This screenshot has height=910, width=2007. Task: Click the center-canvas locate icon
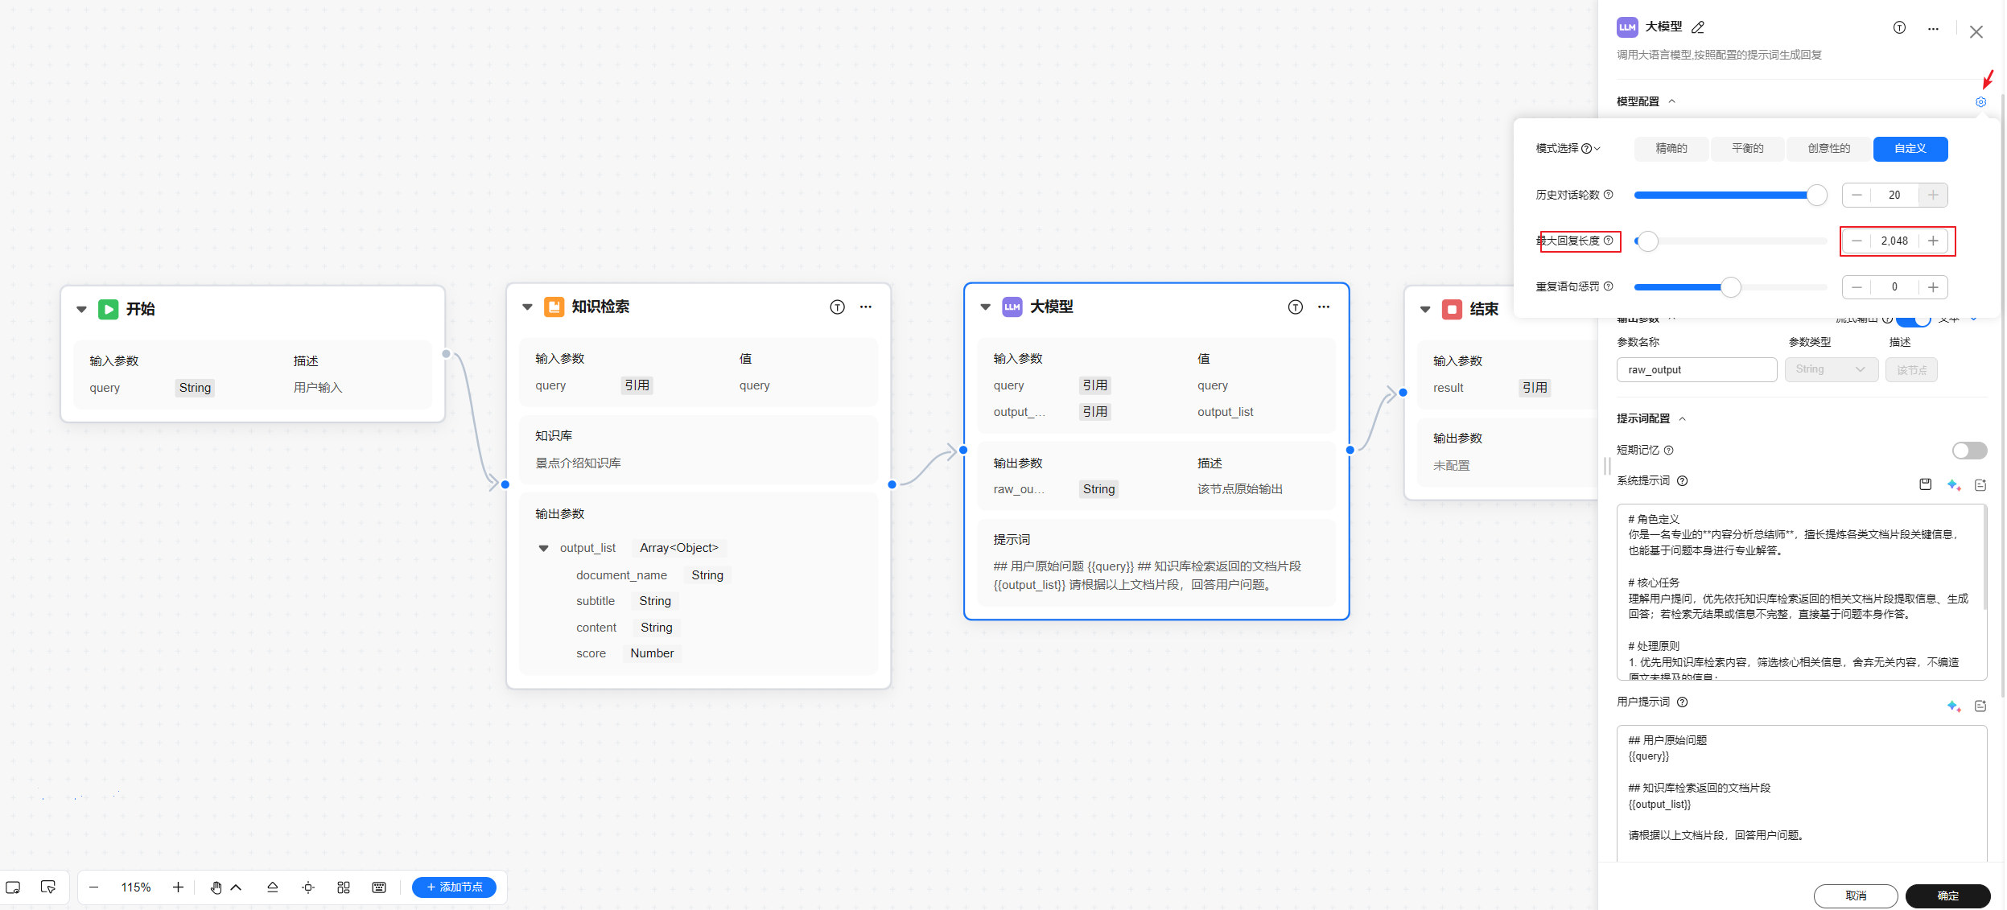tap(308, 887)
